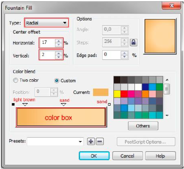Select the Custom radio button

point(57,81)
